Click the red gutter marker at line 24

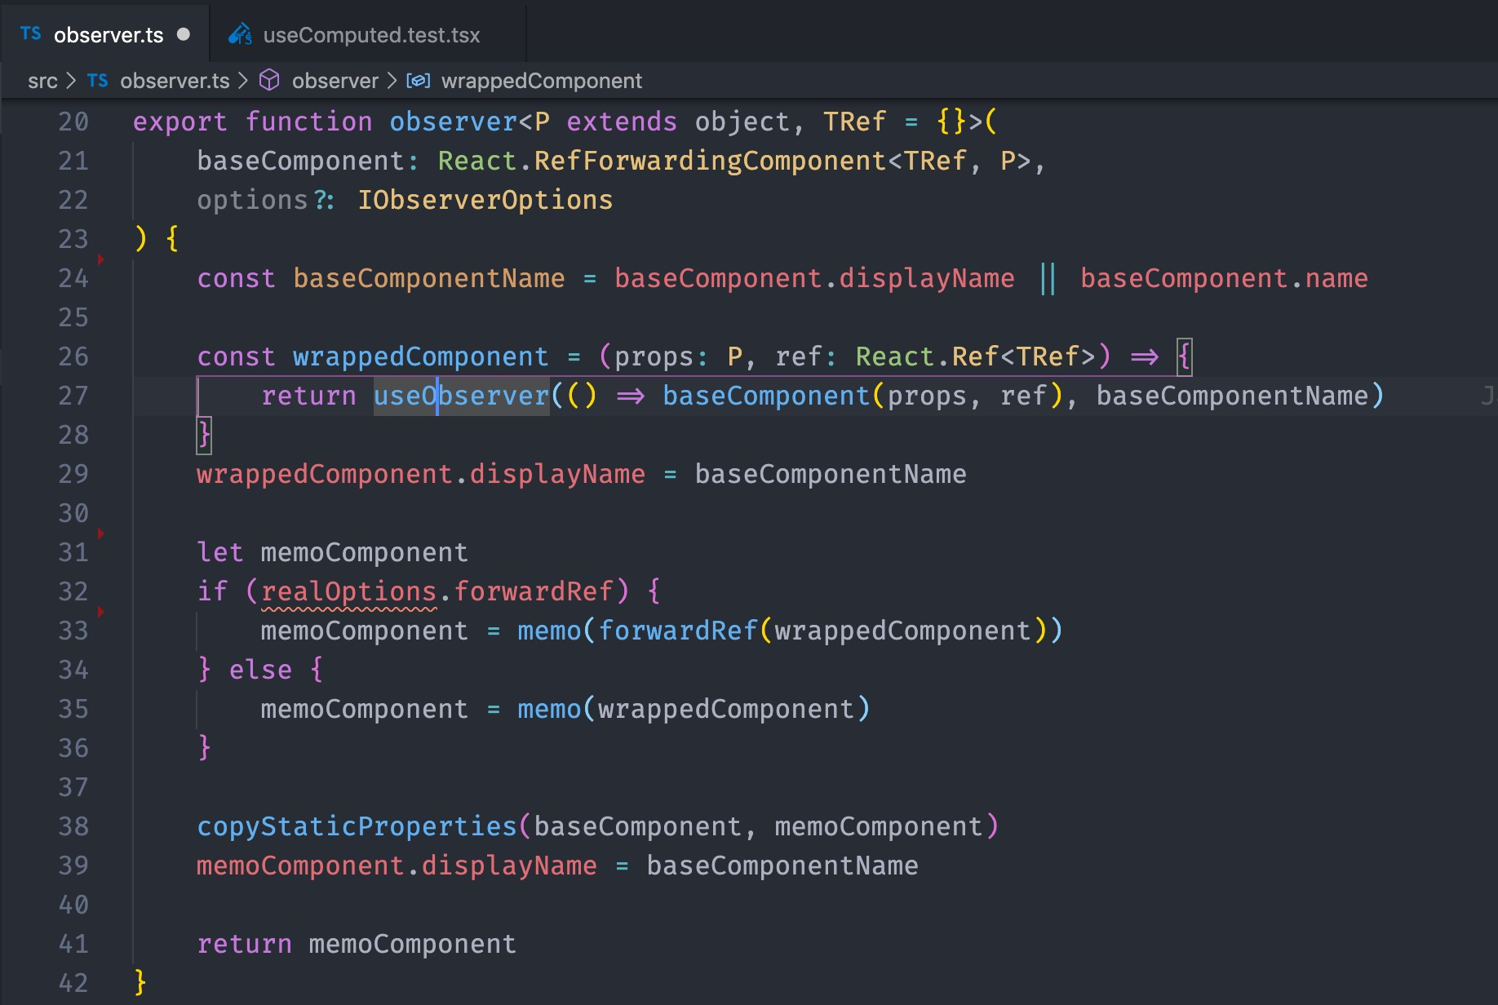(x=100, y=259)
